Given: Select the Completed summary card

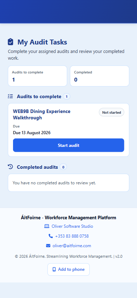Looking at the screenshot, I should click(99, 76).
